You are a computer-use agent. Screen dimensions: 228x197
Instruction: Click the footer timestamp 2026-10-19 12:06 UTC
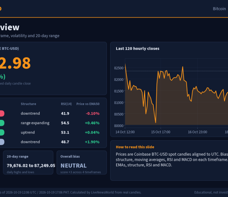pyautogui.click(x=21, y=192)
